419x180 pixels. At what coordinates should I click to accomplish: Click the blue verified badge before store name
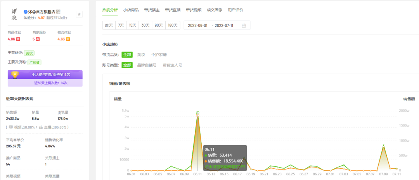click(26, 12)
